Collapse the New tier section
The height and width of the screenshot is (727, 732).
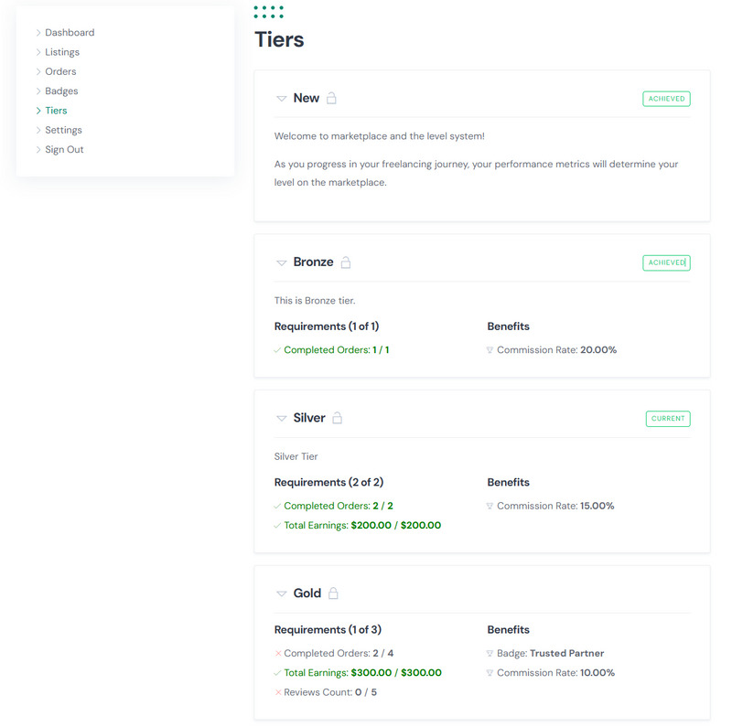click(282, 99)
